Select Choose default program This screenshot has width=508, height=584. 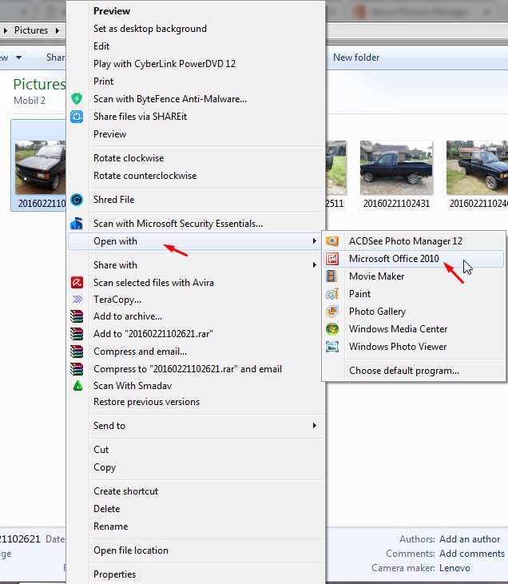(404, 371)
